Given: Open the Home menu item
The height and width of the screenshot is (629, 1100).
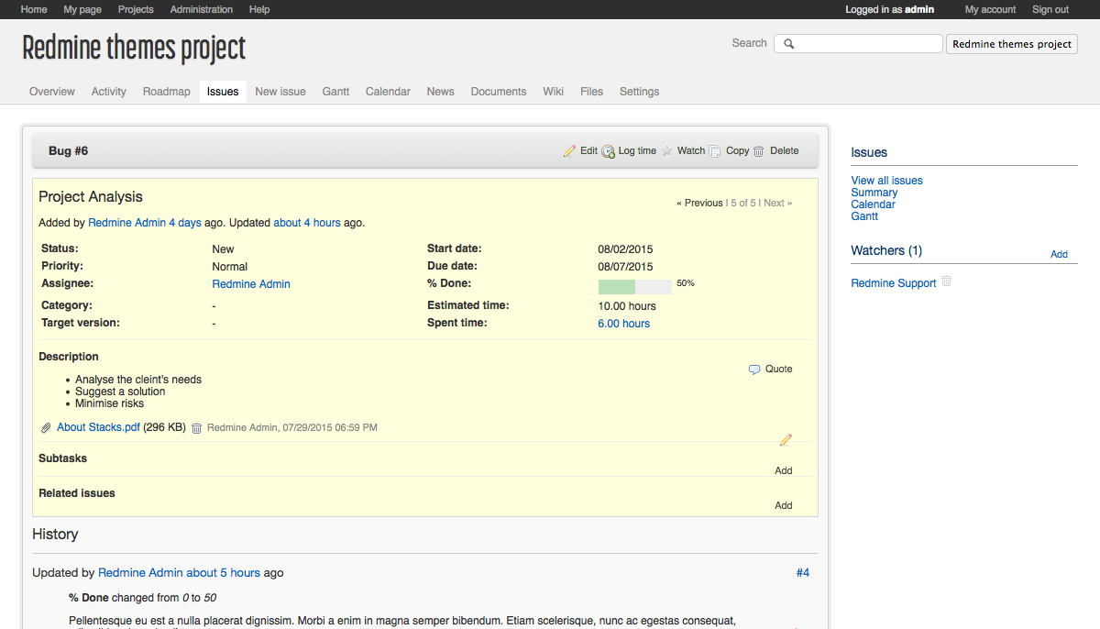Looking at the screenshot, I should [x=34, y=9].
